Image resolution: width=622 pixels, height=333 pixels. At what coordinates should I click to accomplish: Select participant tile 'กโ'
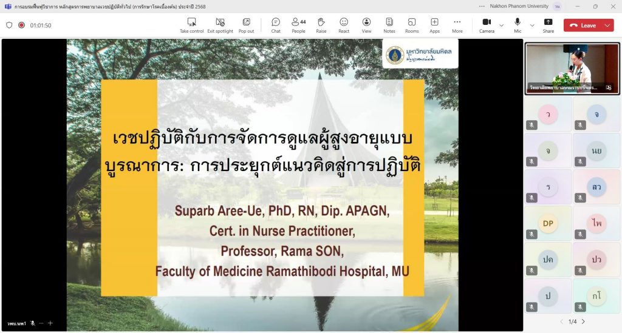(x=596, y=296)
